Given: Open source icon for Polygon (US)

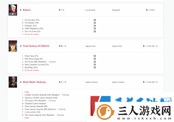Looking at the screenshot, I should (x=95, y=25).
